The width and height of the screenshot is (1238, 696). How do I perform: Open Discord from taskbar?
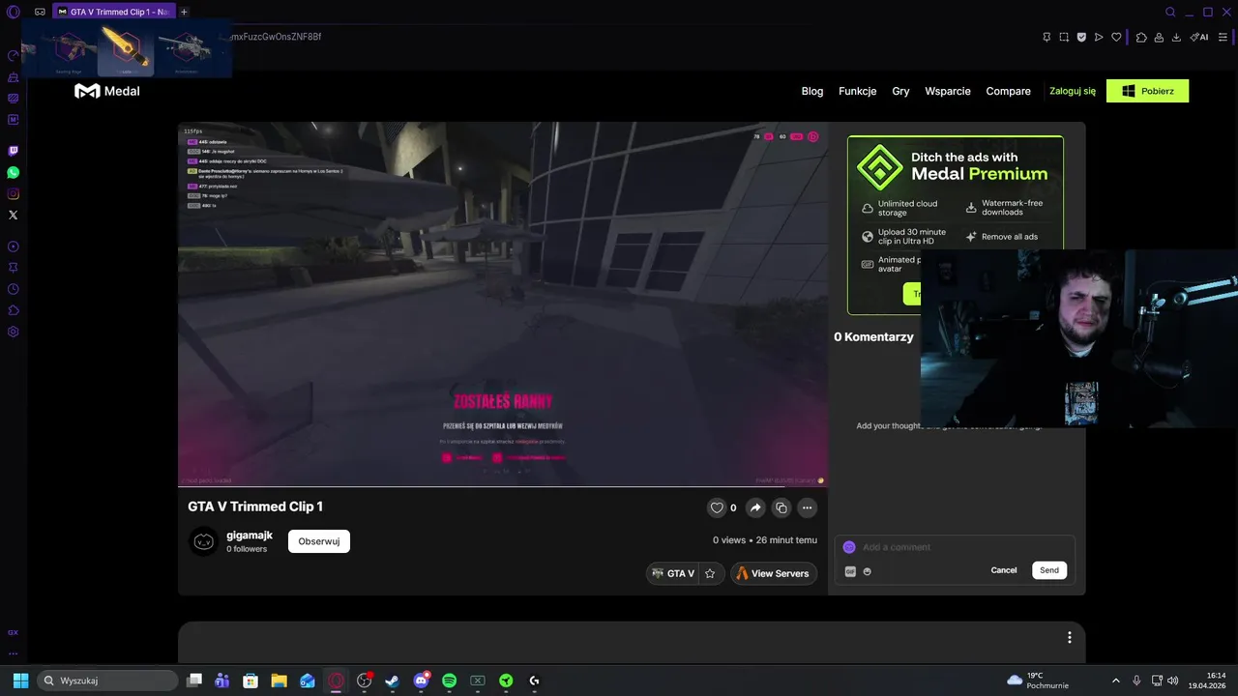[421, 681]
